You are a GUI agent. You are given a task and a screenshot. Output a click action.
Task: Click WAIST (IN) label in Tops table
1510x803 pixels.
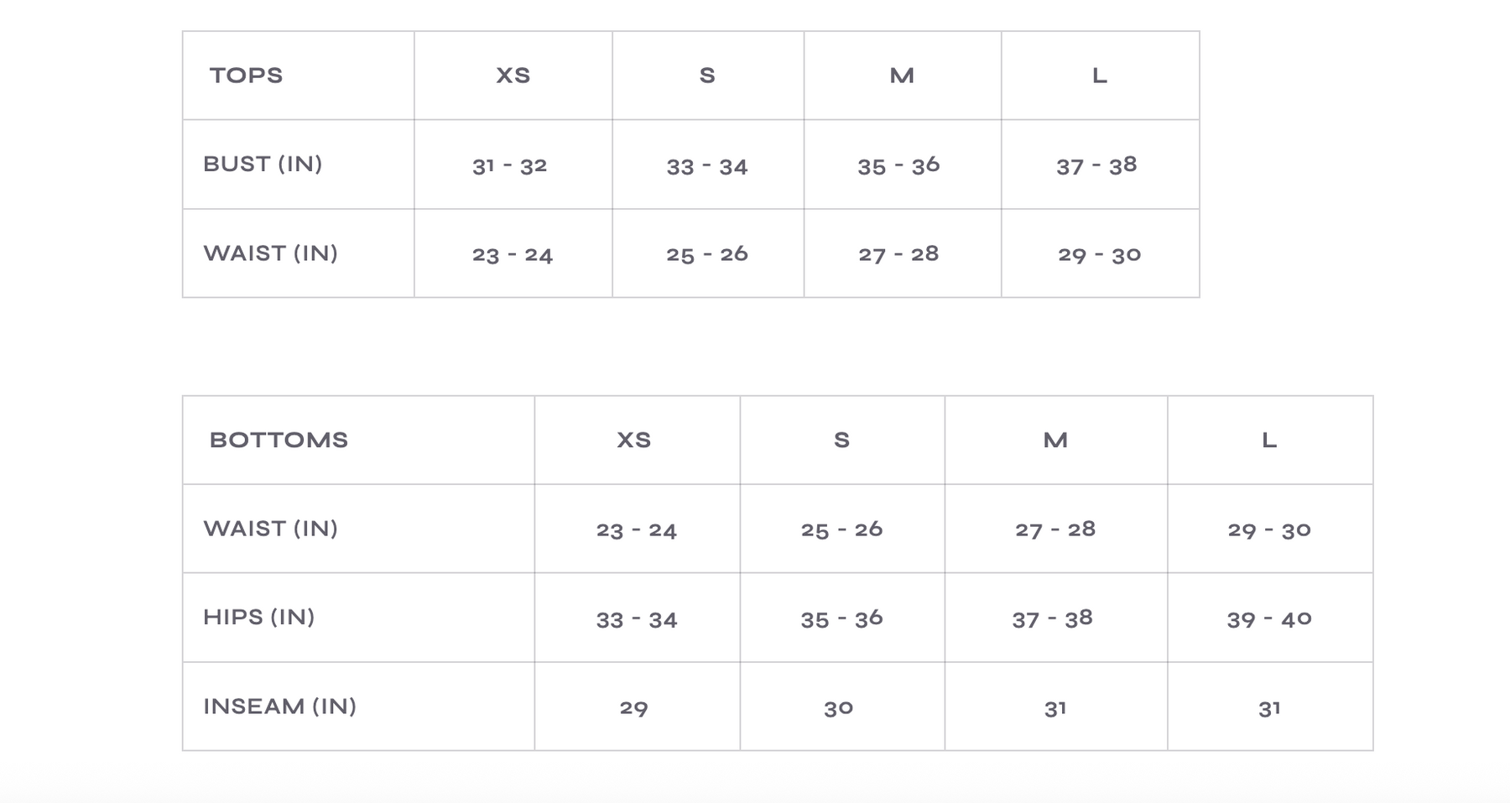coord(270,253)
